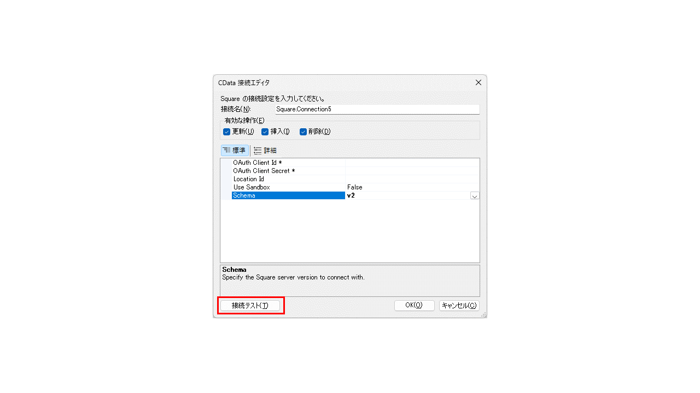Viewport: 700px width, 393px height.
Task: Select the Use Sandbox property row
Action: [x=350, y=187]
